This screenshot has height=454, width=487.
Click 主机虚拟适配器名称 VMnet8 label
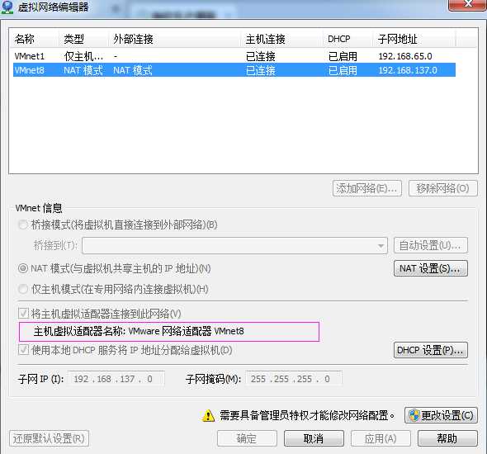139,331
